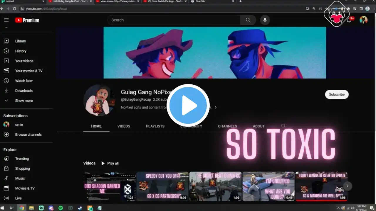Start voice search with the microphone
This screenshot has width=376, height=211.
pyautogui.click(x=265, y=20)
